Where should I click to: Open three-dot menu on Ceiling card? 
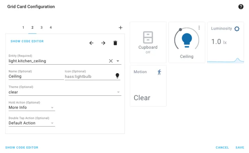click(199, 28)
